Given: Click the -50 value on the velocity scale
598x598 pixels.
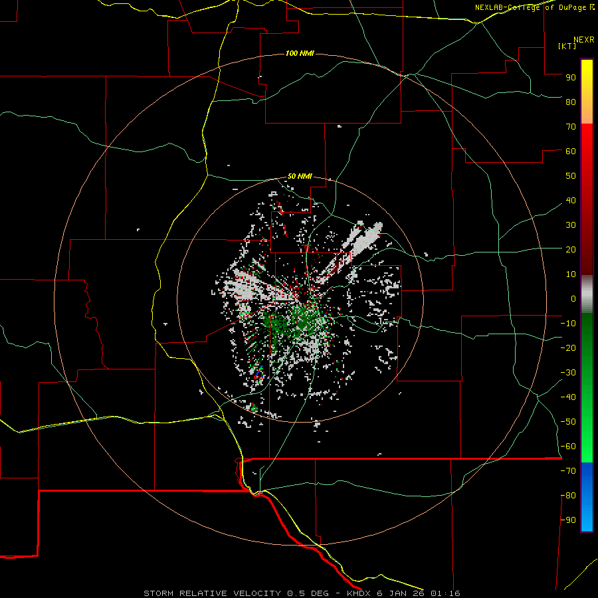Looking at the screenshot, I should click(568, 422).
